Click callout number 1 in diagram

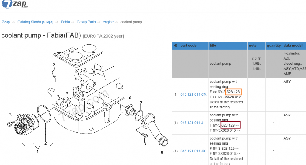(37, 152)
